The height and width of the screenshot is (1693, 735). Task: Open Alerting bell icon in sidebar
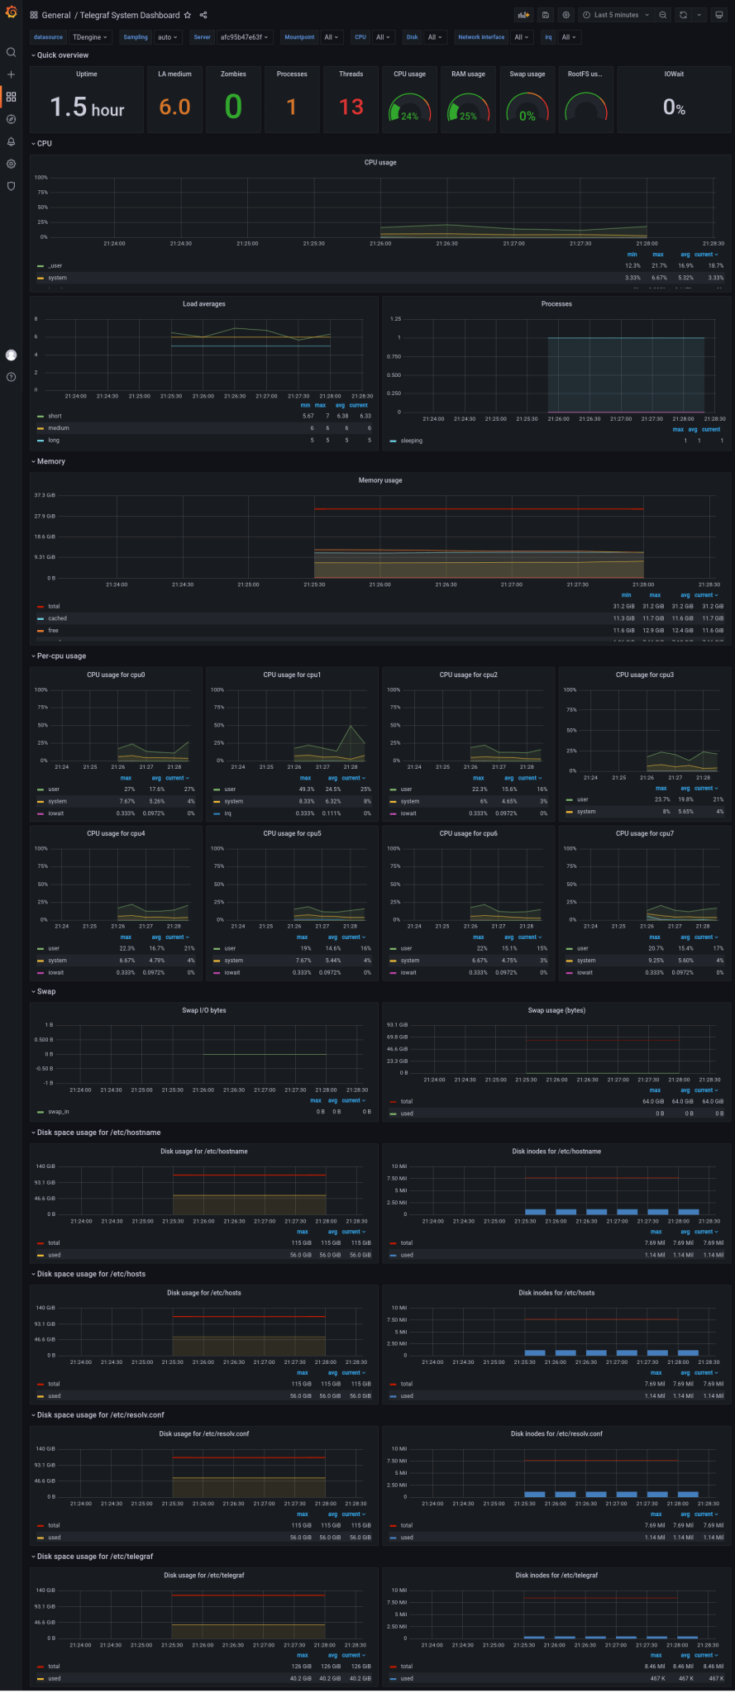pyautogui.click(x=11, y=141)
